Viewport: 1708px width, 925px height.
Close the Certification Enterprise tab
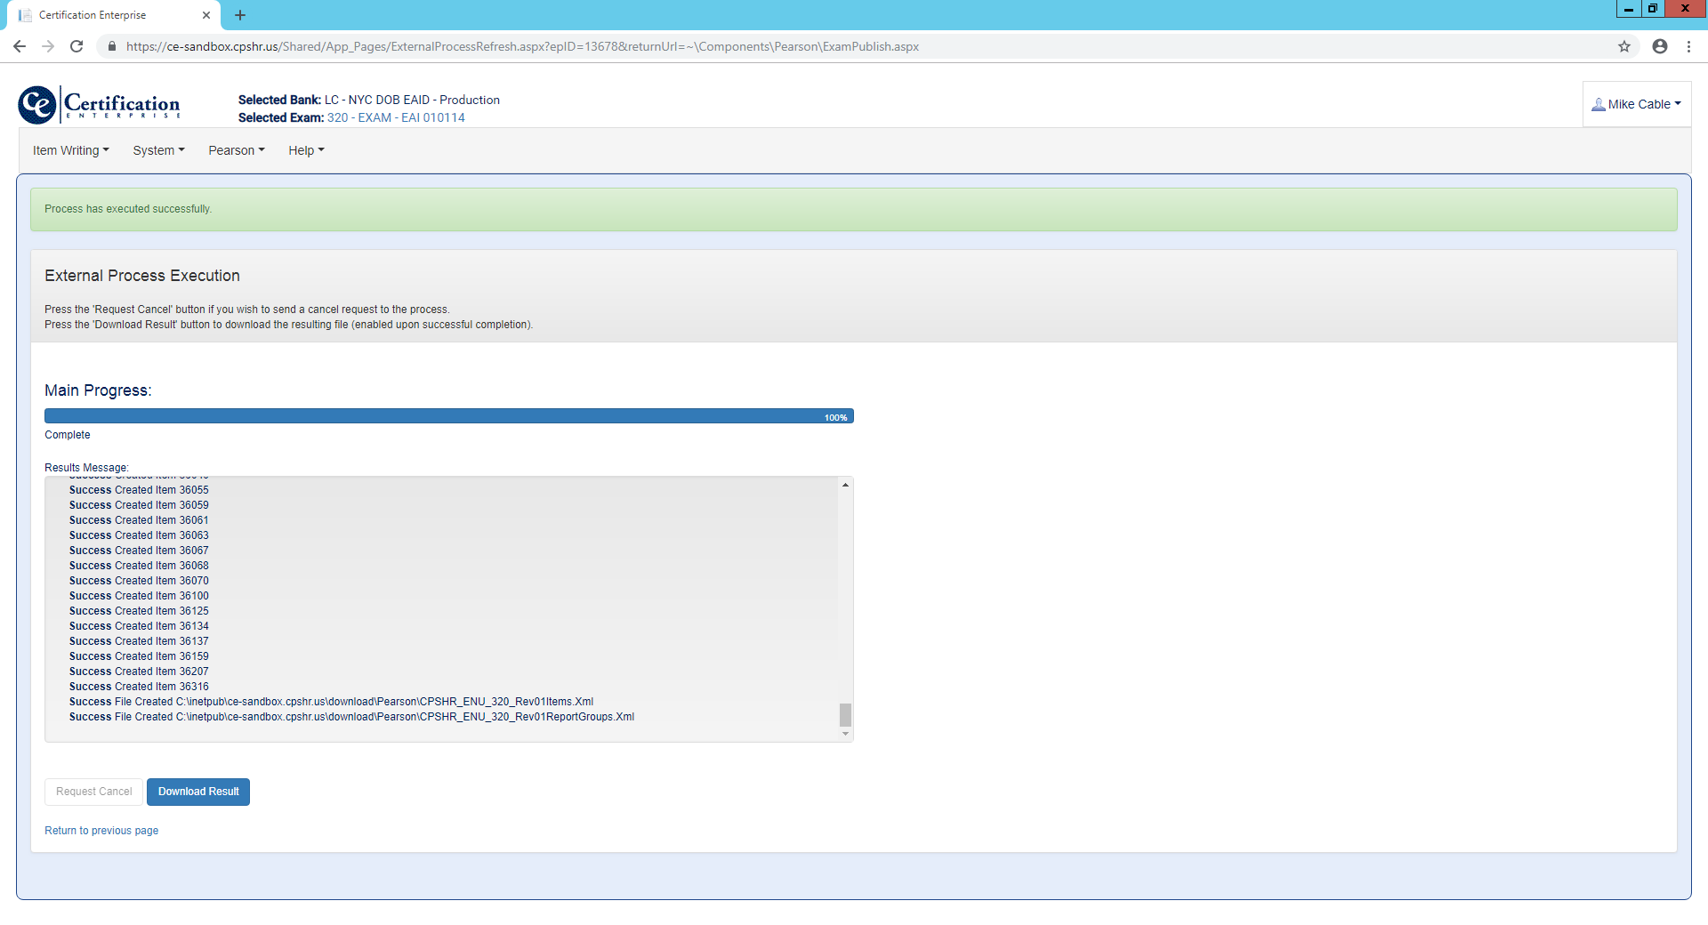(x=206, y=15)
